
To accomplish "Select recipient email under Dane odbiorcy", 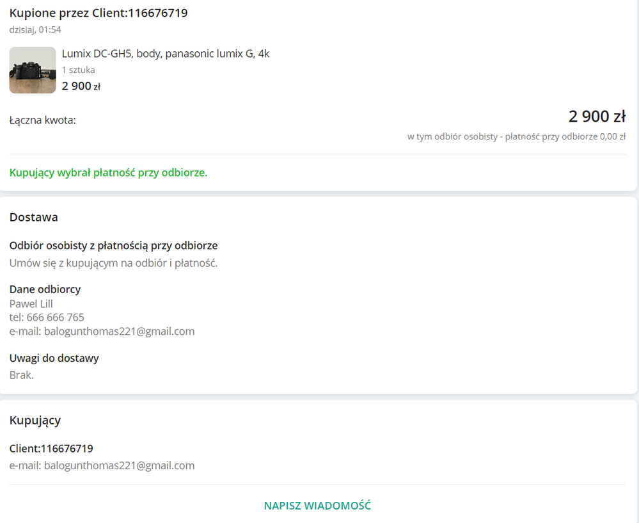I will pyautogui.click(x=102, y=331).
